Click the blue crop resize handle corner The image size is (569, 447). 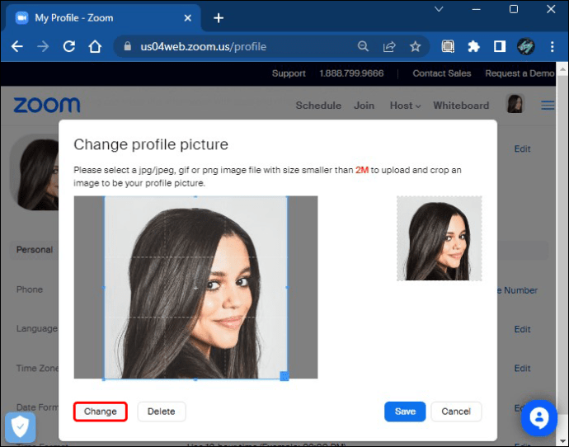[284, 376]
